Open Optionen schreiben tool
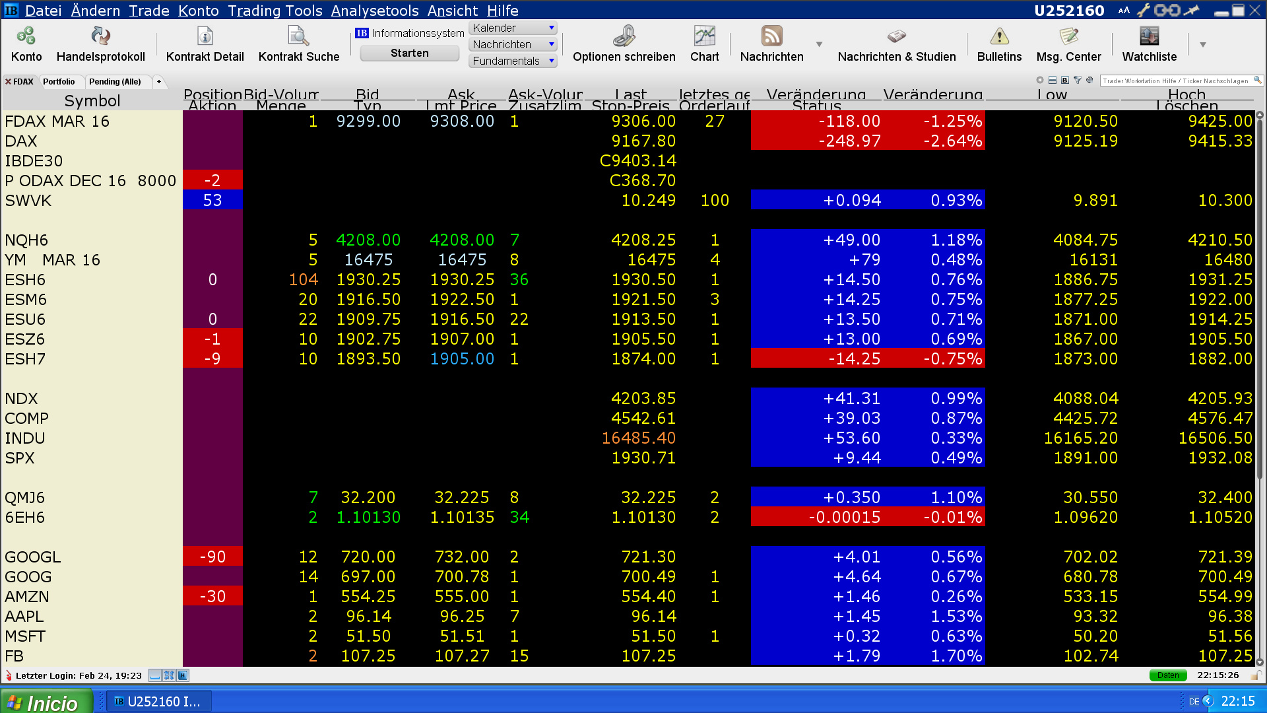 (x=624, y=36)
